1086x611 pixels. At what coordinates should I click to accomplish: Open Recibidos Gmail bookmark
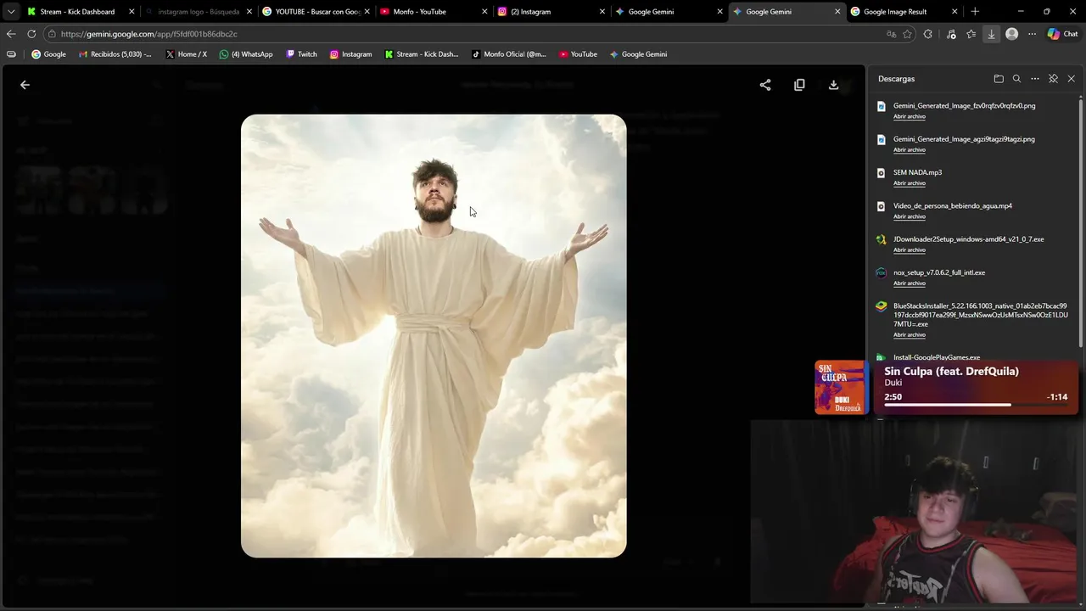(115, 54)
